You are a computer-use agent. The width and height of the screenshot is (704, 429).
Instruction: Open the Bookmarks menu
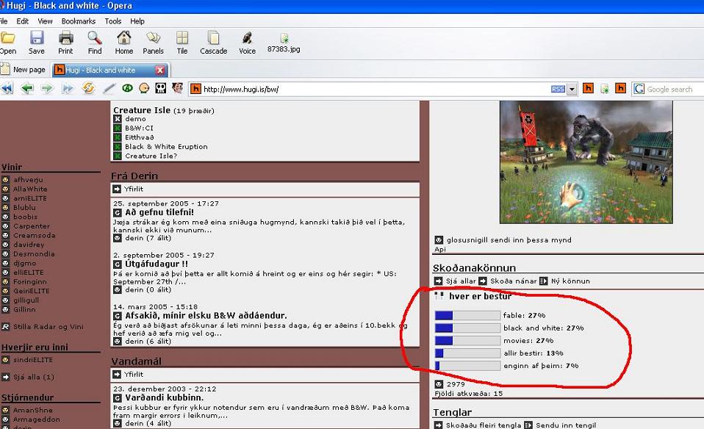click(79, 21)
